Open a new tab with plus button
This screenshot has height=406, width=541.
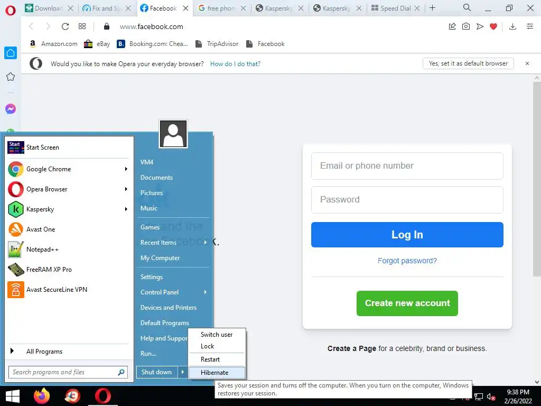pos(432,7)
